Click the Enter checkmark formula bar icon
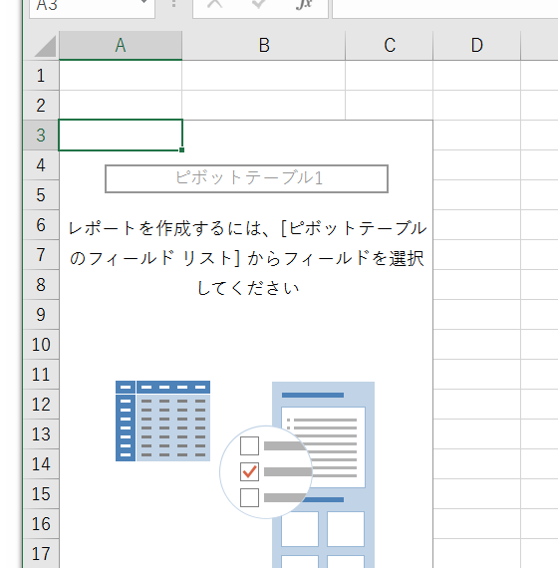Image resolution: width=558 pixels, height=568 pixels. [x=259, y=4]
